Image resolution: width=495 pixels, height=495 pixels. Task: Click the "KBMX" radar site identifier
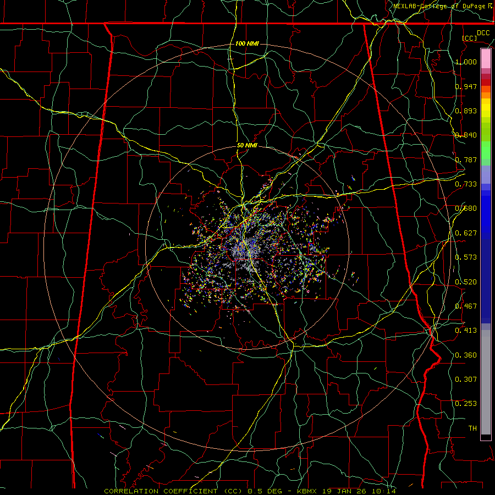(308, 491)
